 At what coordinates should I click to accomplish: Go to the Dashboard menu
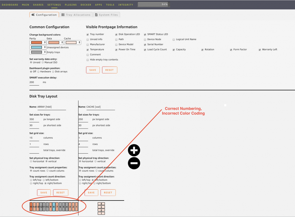(10, 5)
